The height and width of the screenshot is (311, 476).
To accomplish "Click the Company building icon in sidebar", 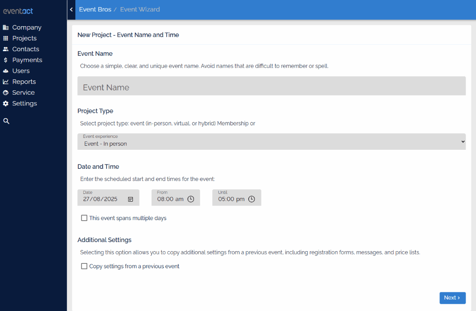I will pos(6,27).
